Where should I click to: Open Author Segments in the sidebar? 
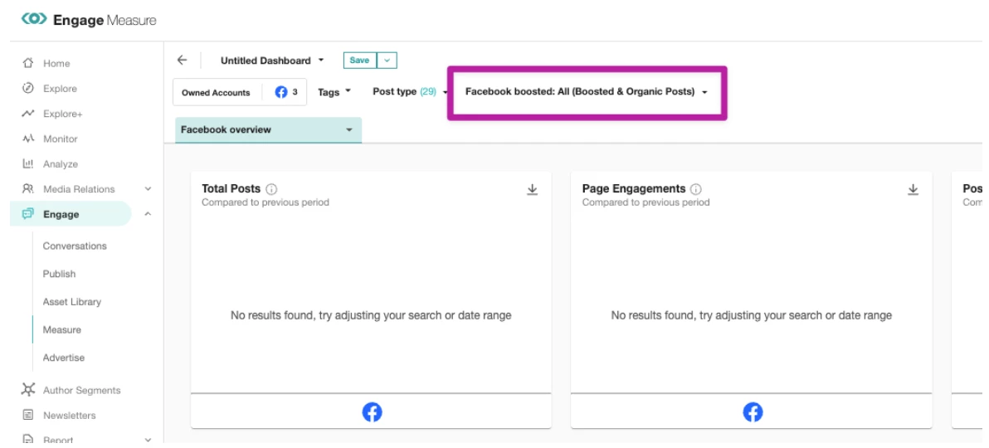pyautogui.click(x=81, y=390)
